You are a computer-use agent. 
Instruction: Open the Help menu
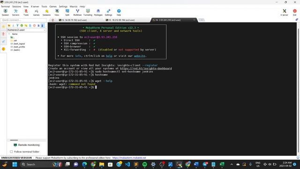point(82,7)
